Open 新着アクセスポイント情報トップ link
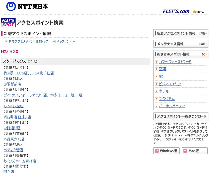 [28, 41]
